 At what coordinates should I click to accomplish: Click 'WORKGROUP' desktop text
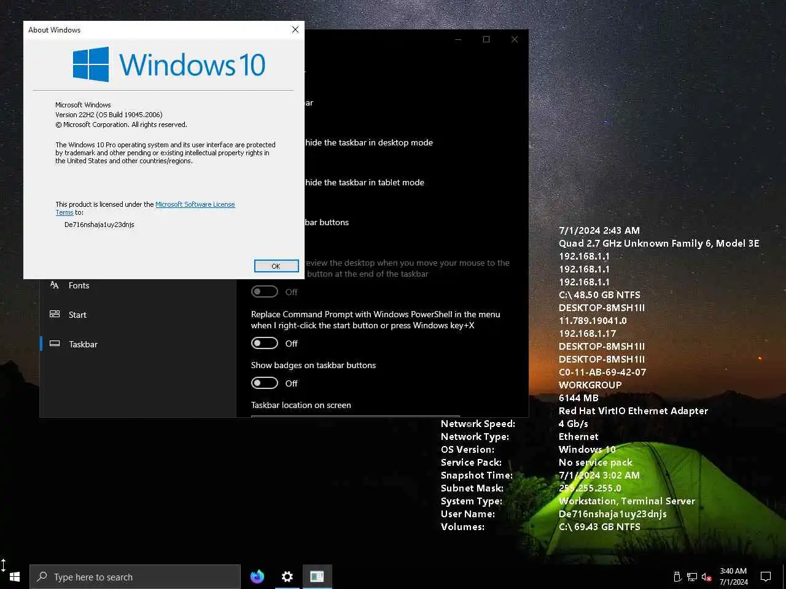[590, 385]
